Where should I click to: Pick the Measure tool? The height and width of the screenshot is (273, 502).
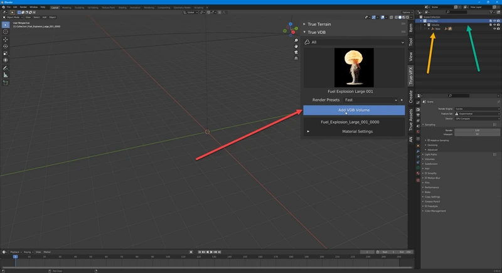(6, 75)
